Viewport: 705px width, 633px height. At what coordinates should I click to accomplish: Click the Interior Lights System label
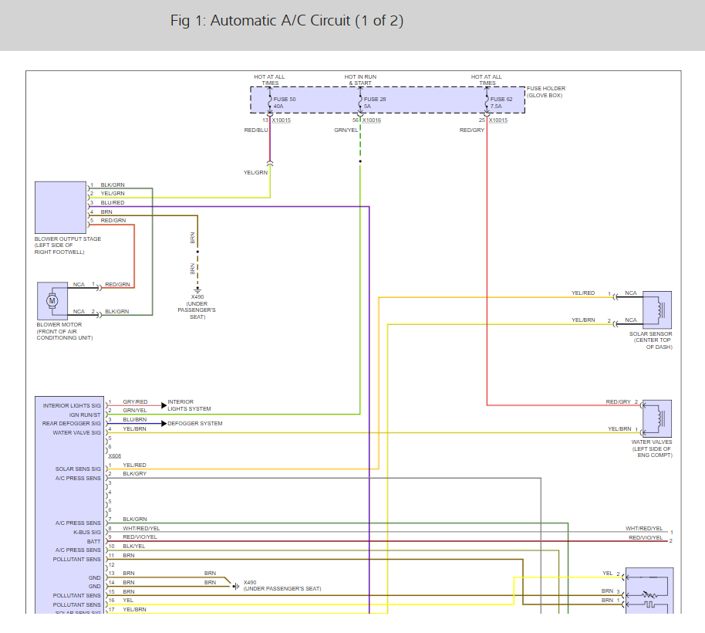tap(189, 405)
